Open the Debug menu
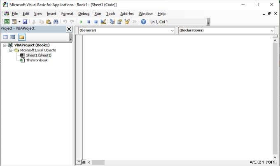The image size is (280, 166). pos(84,14)
